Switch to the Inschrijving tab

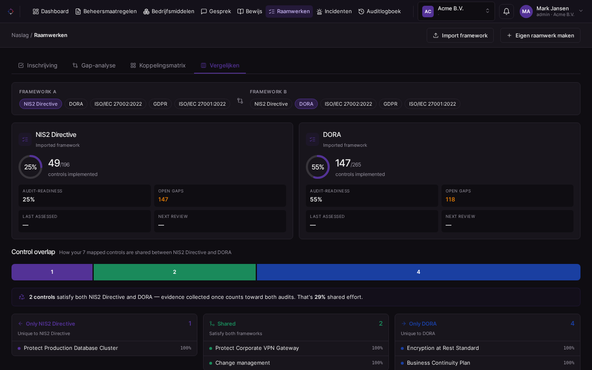(x=38, y=65)
